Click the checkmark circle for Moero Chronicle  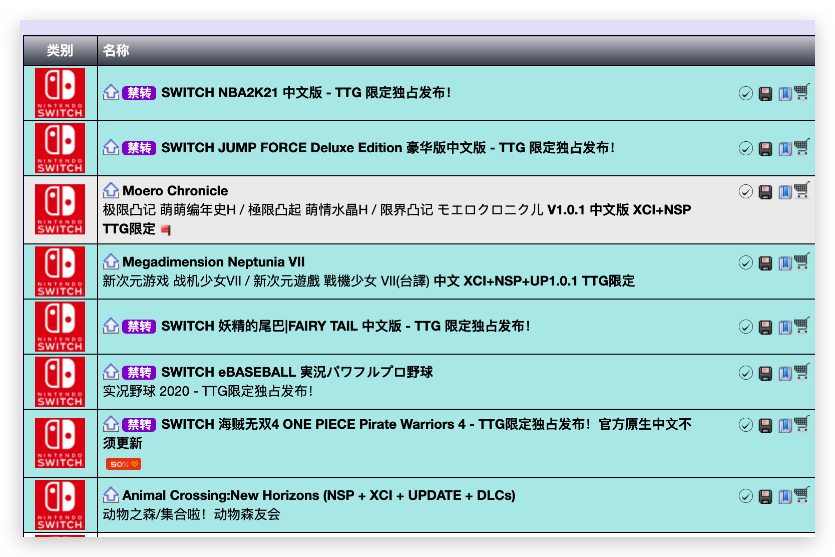tap(745, 191)
